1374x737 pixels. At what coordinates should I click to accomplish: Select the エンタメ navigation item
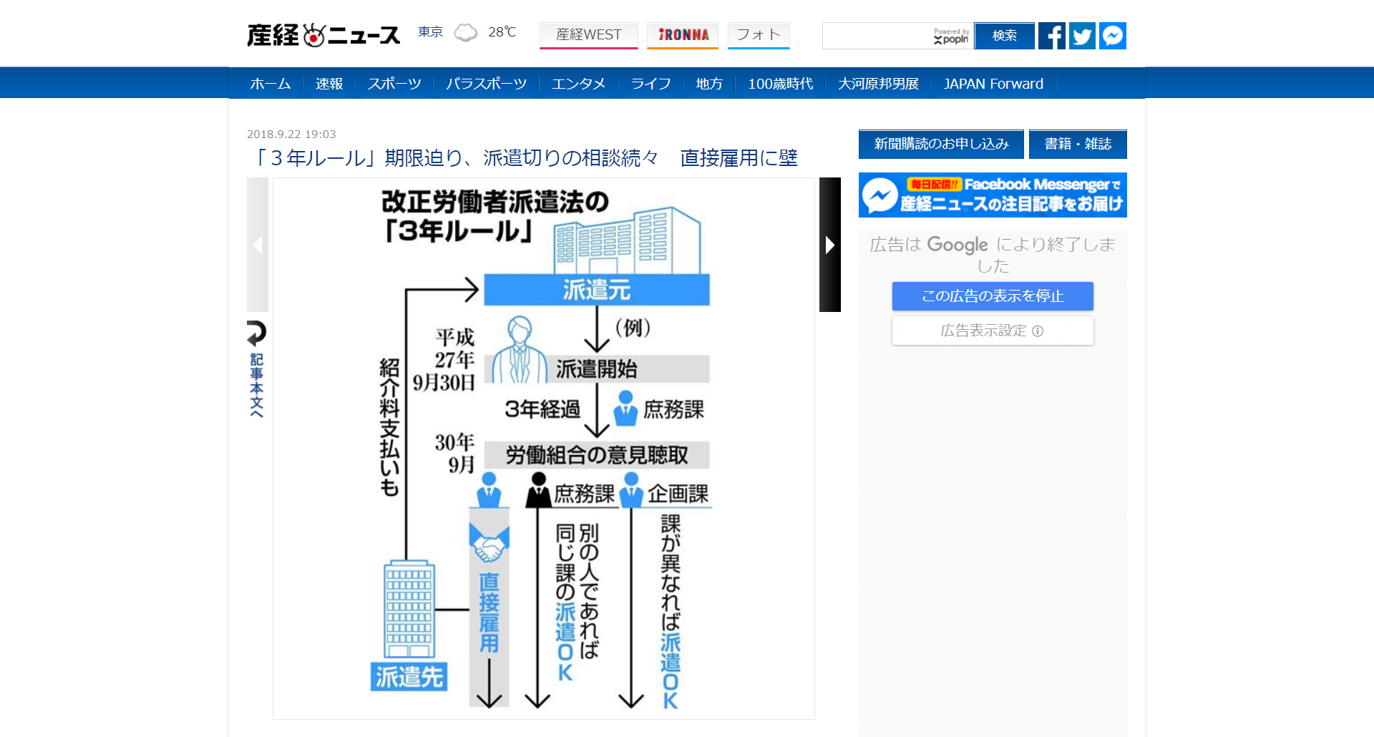point(578,84)
